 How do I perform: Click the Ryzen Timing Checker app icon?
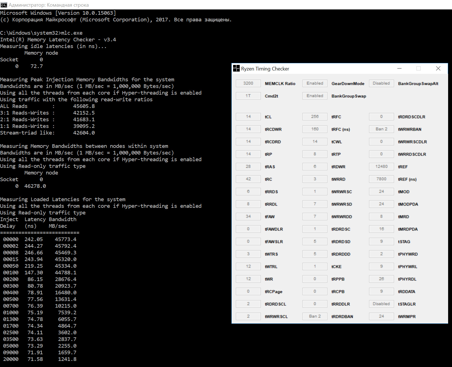236,69
